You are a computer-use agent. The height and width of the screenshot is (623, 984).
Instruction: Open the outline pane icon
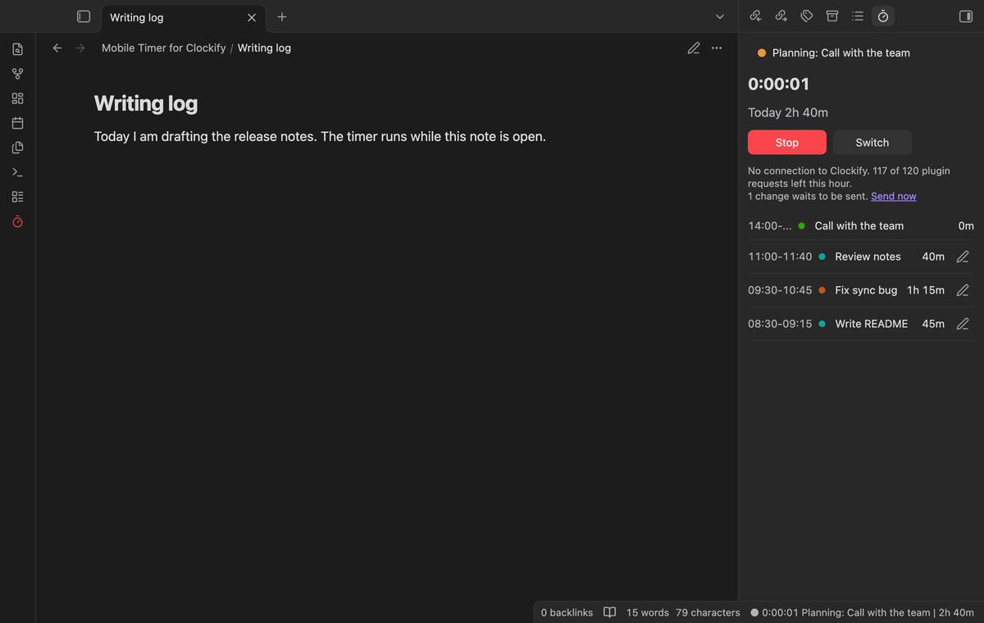pyautogui.click(x=858, y=16)
